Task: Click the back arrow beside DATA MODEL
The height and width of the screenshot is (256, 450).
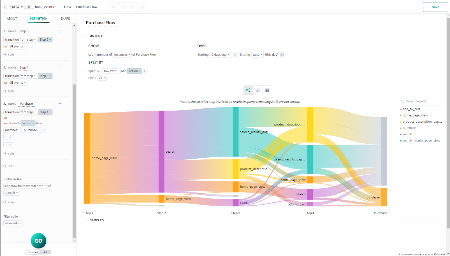Action: coord(6,7)
